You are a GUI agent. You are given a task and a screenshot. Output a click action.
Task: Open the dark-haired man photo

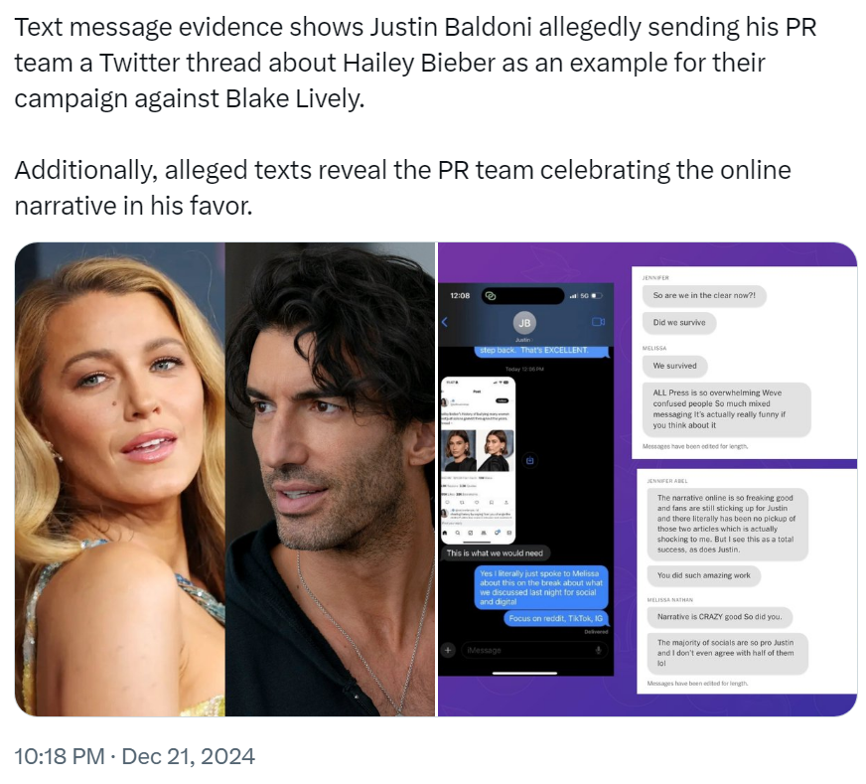(330, 479)
